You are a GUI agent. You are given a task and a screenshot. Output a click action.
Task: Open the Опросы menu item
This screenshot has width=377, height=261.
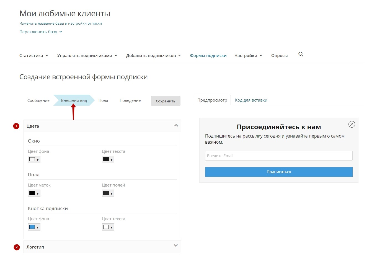(x=279, y=56)
